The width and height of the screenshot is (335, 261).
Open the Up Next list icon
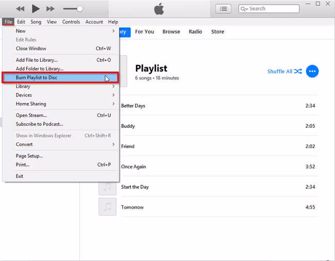(x=223, y=9)
